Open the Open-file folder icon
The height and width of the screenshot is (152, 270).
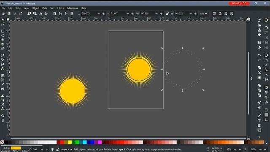pos(259,25)
